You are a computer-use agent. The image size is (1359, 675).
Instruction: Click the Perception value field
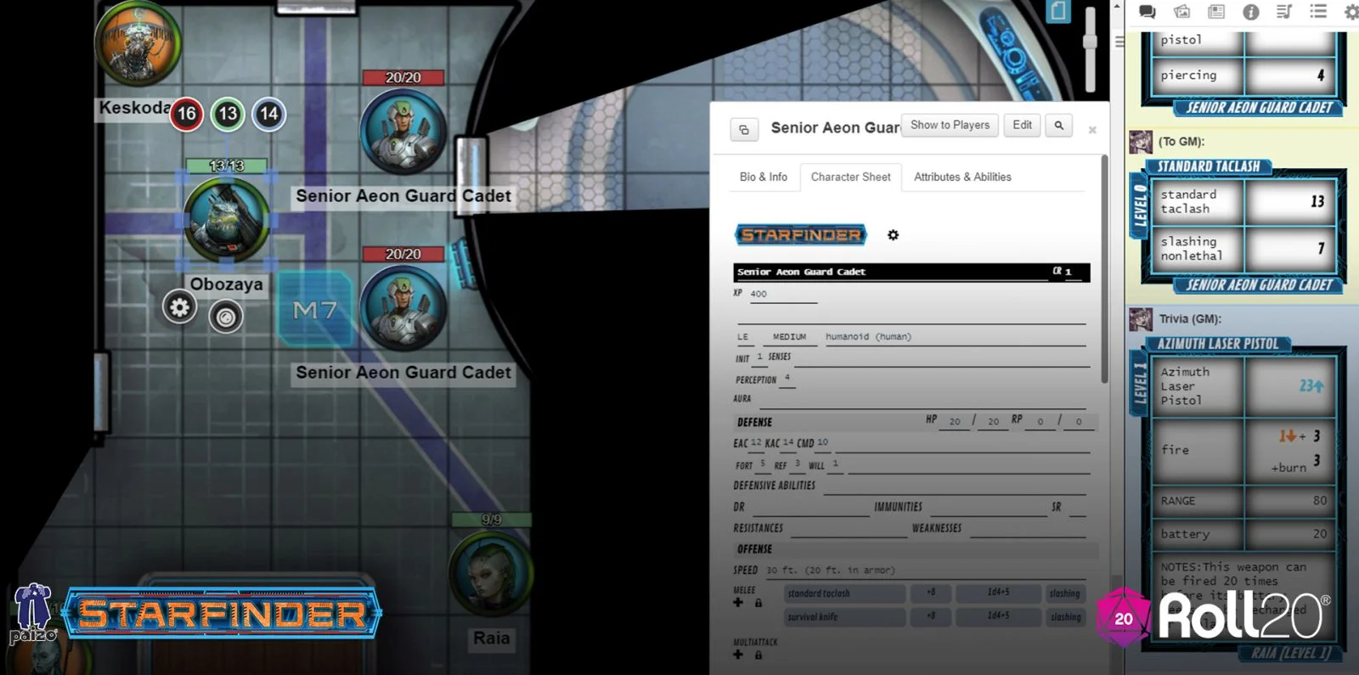click(x=787, y=378)
